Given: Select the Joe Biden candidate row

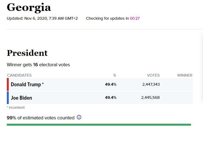Looking at the screenshot, I should coord(100,98).
